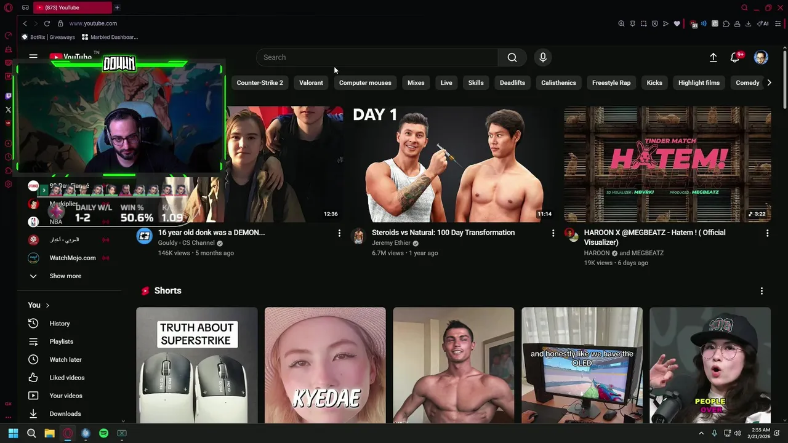Play the HATEM! Official Visualizer thumbnail

[667, 164]
